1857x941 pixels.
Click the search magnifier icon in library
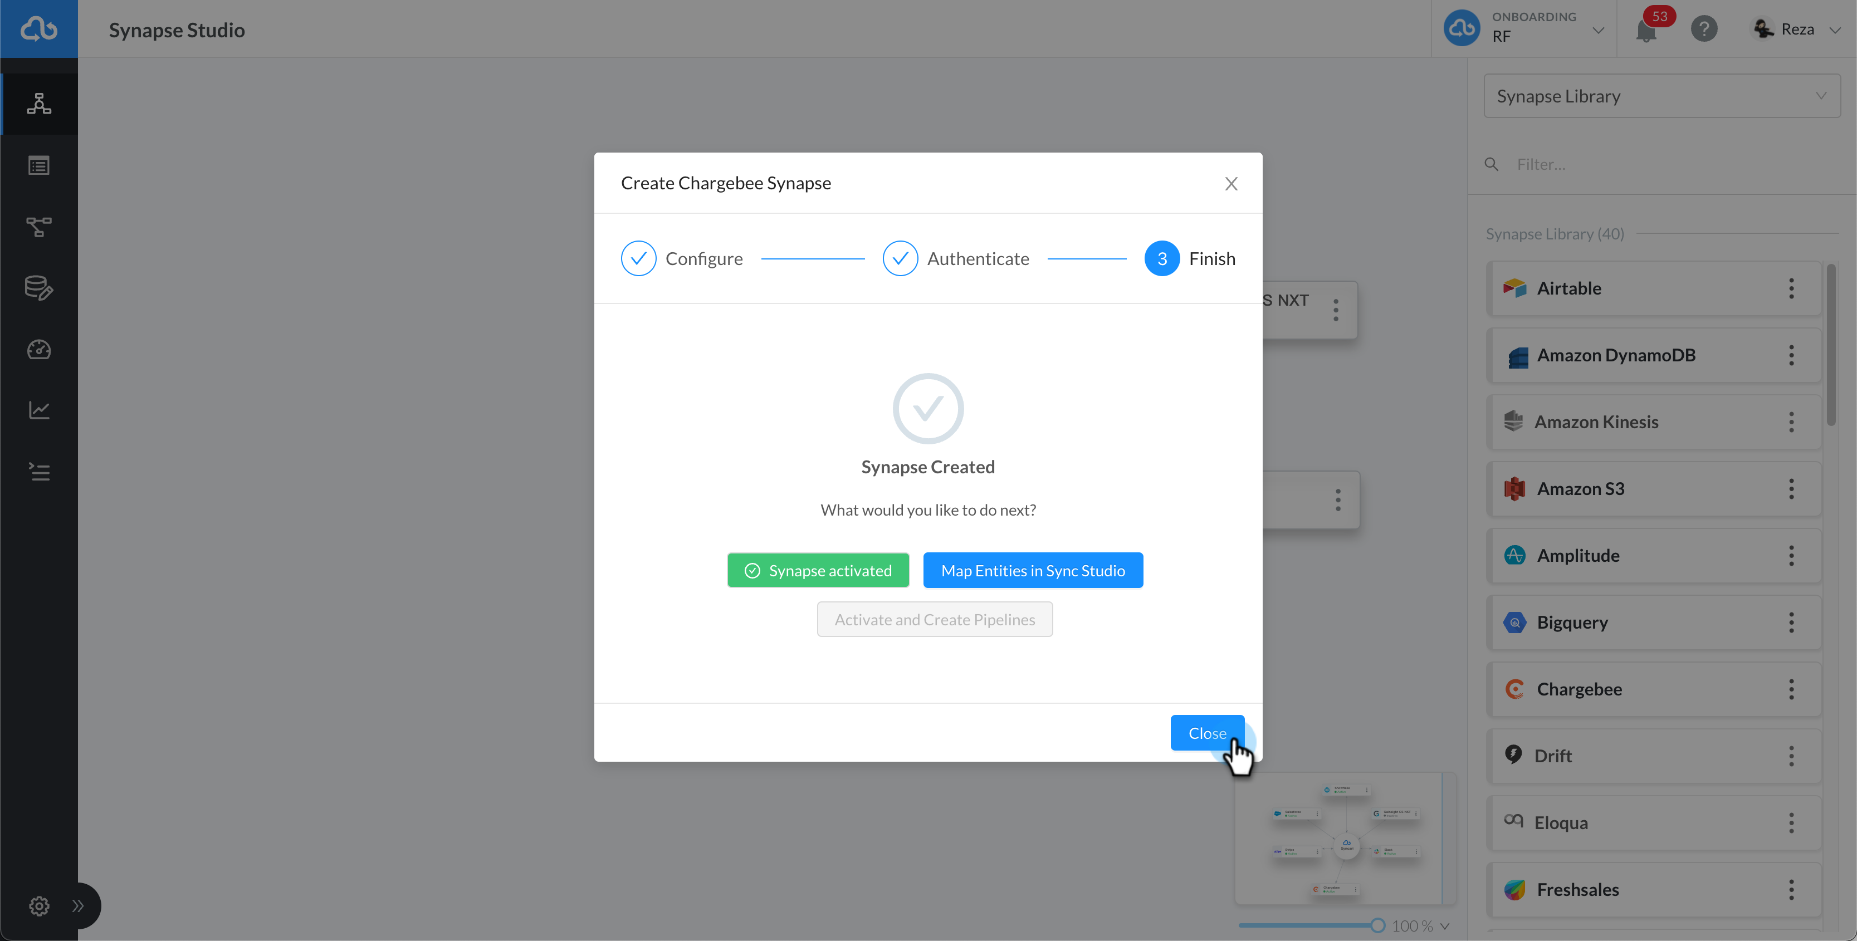1492,164
